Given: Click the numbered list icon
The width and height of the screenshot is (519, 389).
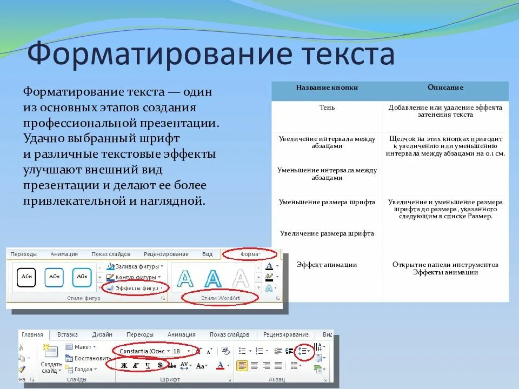Looking at the screenshot, I should [x=259, y=351].
